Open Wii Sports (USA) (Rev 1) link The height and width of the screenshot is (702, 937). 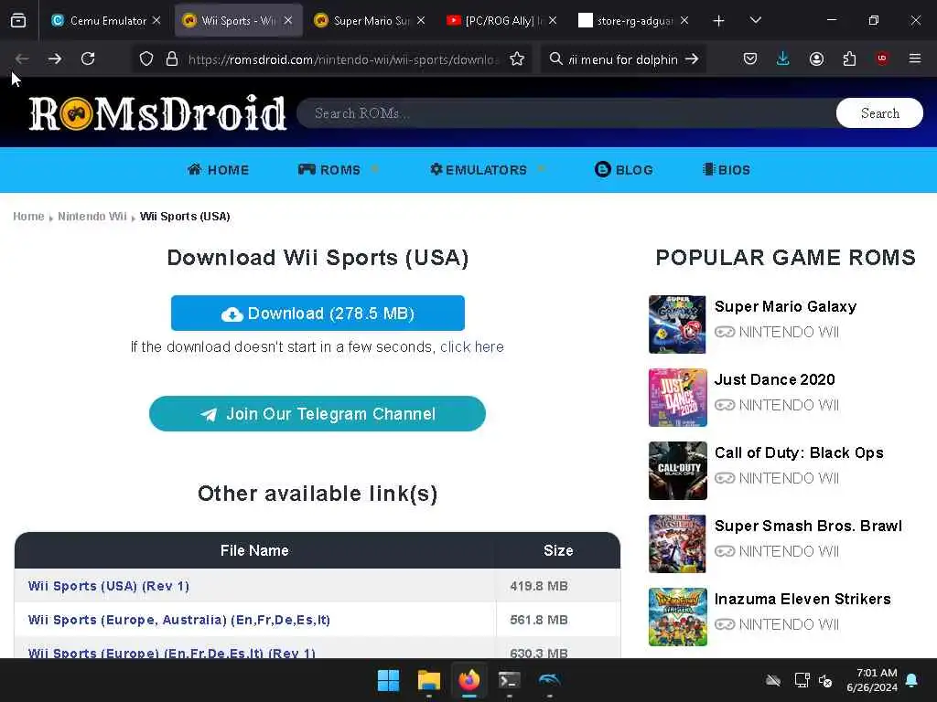point(109,586)
